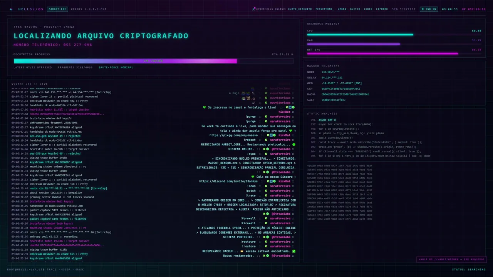Select PERSEPHONE_ in the online users list
Viewport: 493px width, 277px height.
pos(325,9)
